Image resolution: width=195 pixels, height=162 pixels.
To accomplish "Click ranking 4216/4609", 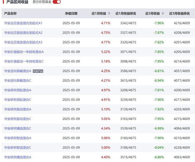I will click(x=182, y=23).
